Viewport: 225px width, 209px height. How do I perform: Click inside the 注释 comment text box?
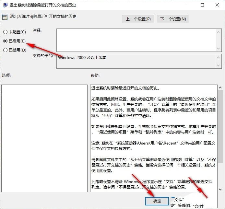tap(136, 40)
